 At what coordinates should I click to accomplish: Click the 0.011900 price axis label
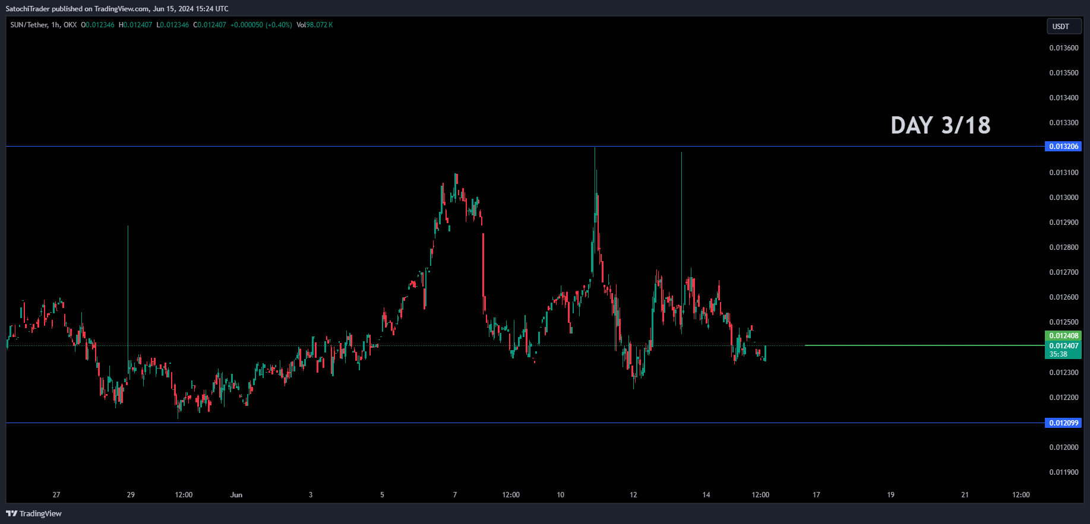pyautogui.click(x=1063, y=472)
